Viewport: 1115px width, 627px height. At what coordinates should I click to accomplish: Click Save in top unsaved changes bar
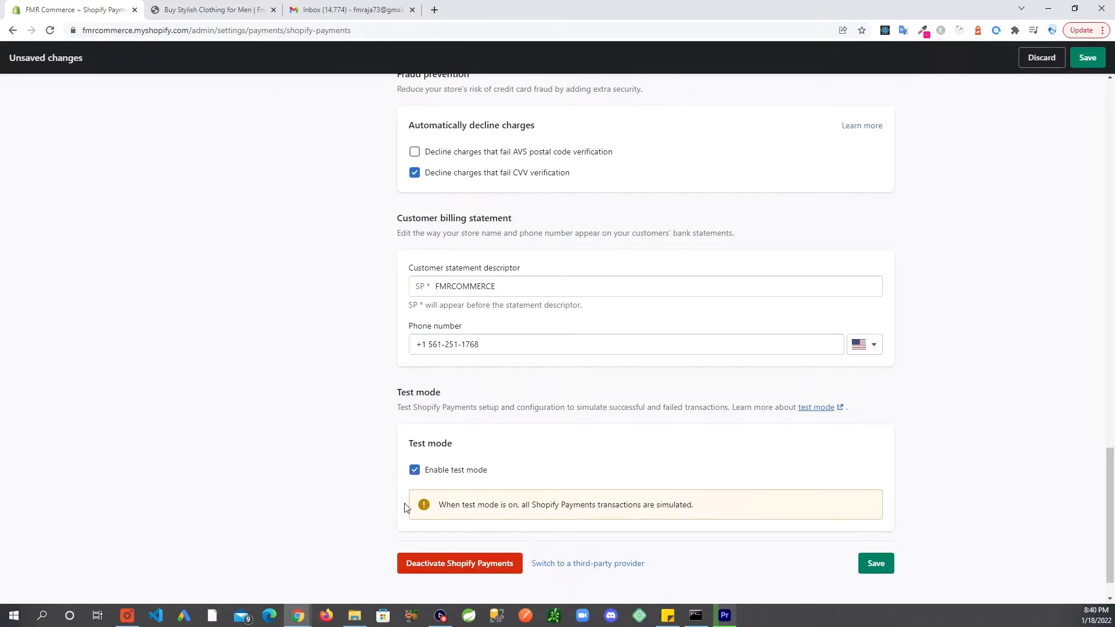[1088, 57]
